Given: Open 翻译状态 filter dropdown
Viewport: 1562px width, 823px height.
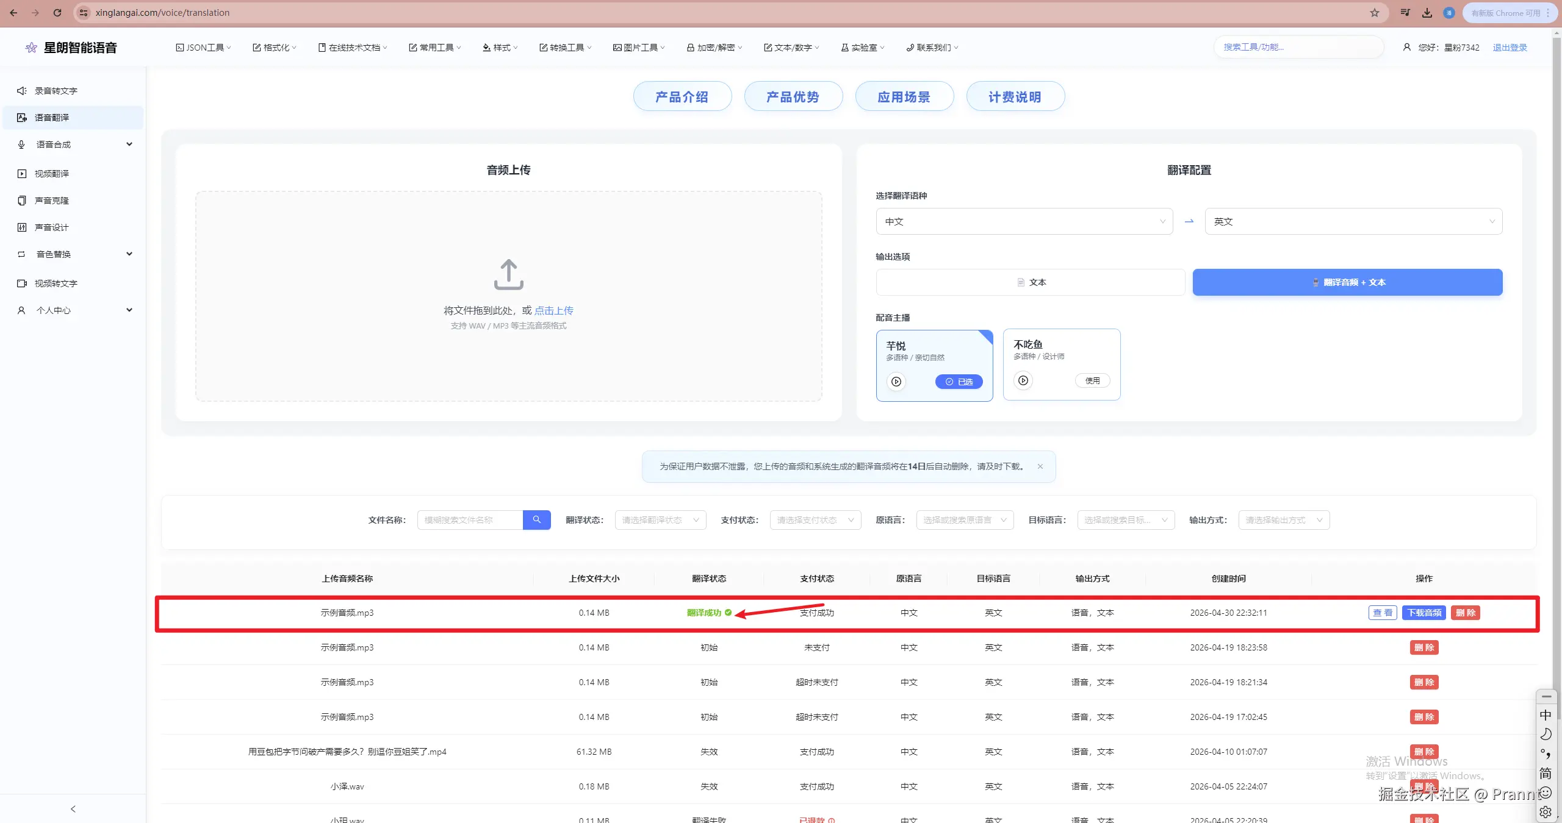Looking at the screenshot, I should pos(661,520).
